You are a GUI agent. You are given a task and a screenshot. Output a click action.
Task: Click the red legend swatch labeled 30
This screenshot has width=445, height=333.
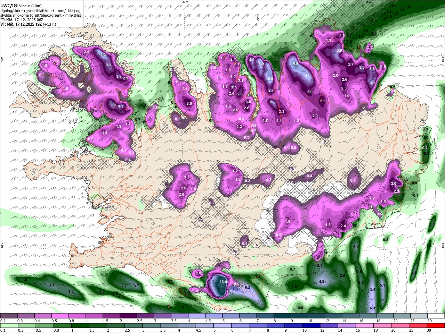click(436, 326)
